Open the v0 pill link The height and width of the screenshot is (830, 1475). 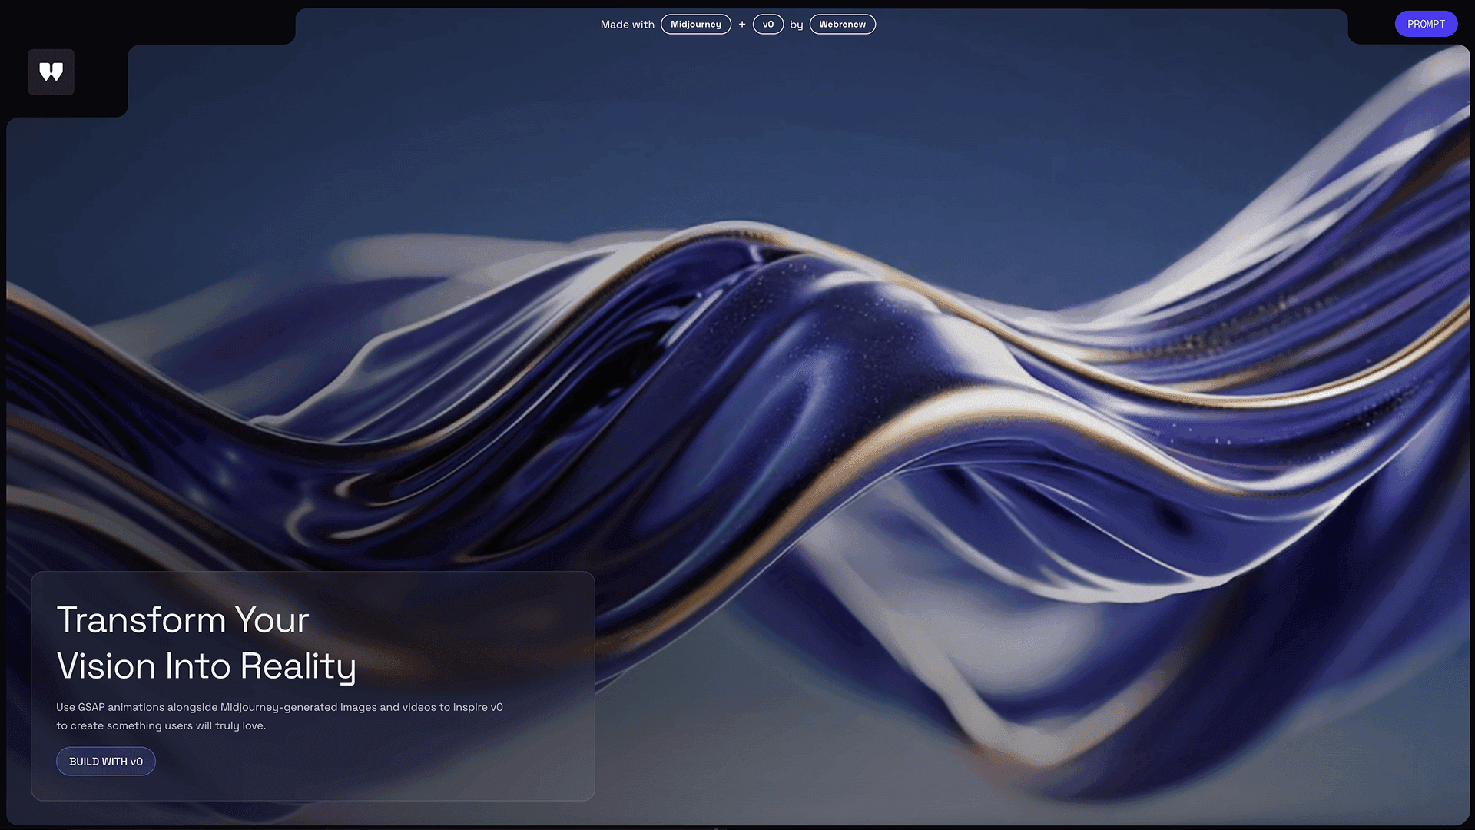point(767,25)
